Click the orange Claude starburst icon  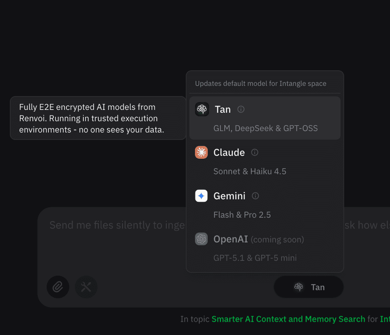[x=202, y=152]
